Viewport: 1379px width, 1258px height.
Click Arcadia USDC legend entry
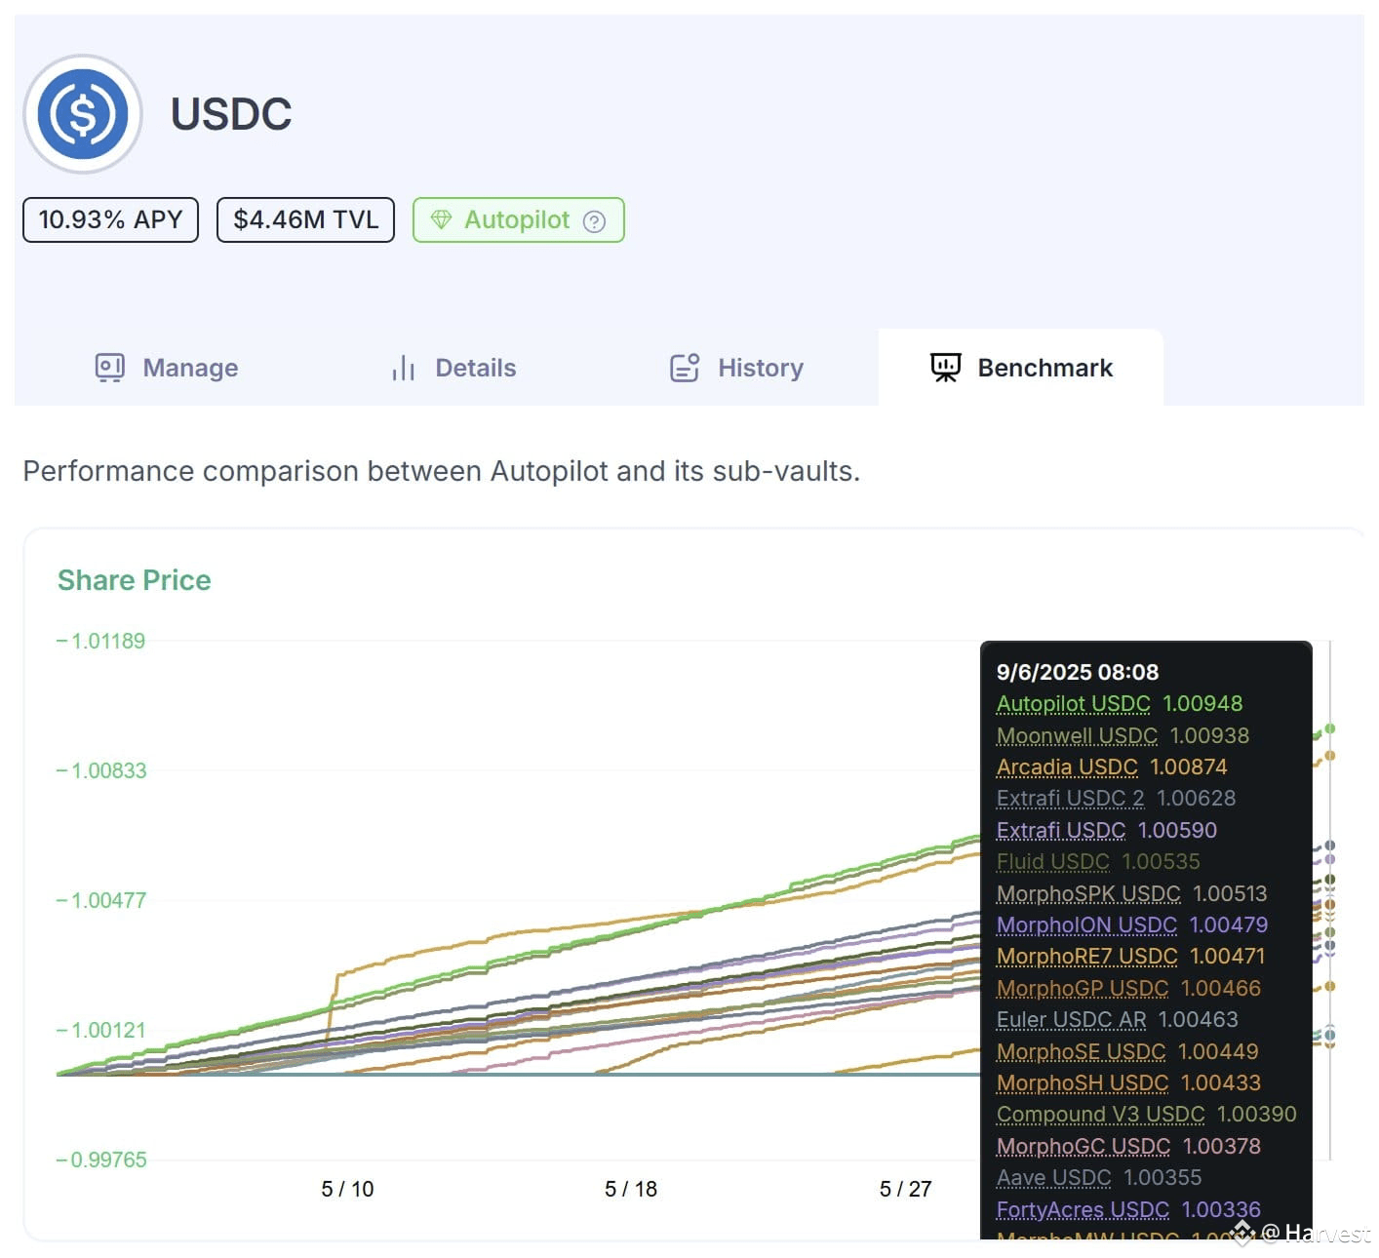[x=1067, y=767]
